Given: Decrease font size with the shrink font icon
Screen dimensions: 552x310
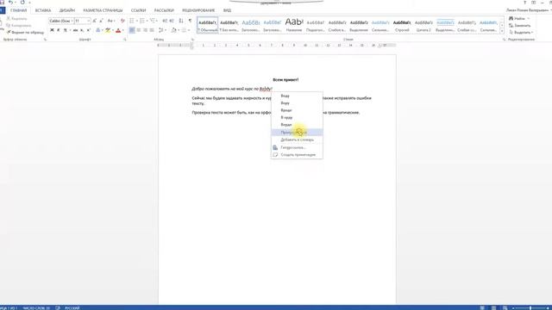Looking at the screenshot, I should (x=101, y=21).
